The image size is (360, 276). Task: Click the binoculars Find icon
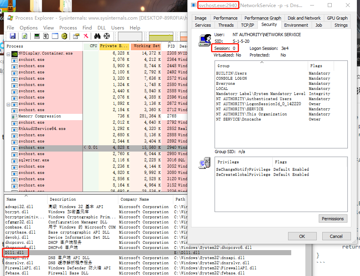97,36
